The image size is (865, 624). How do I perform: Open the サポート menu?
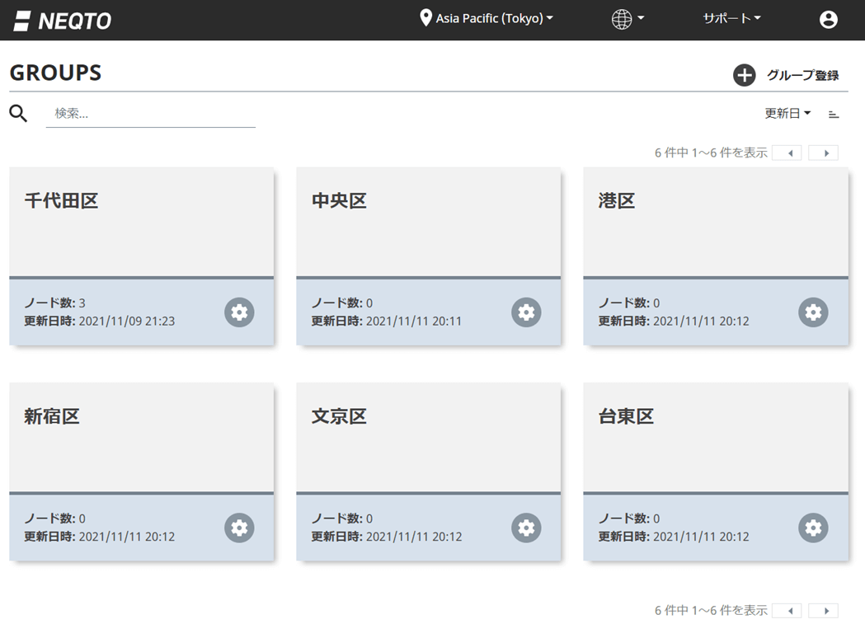coord(731,18)
